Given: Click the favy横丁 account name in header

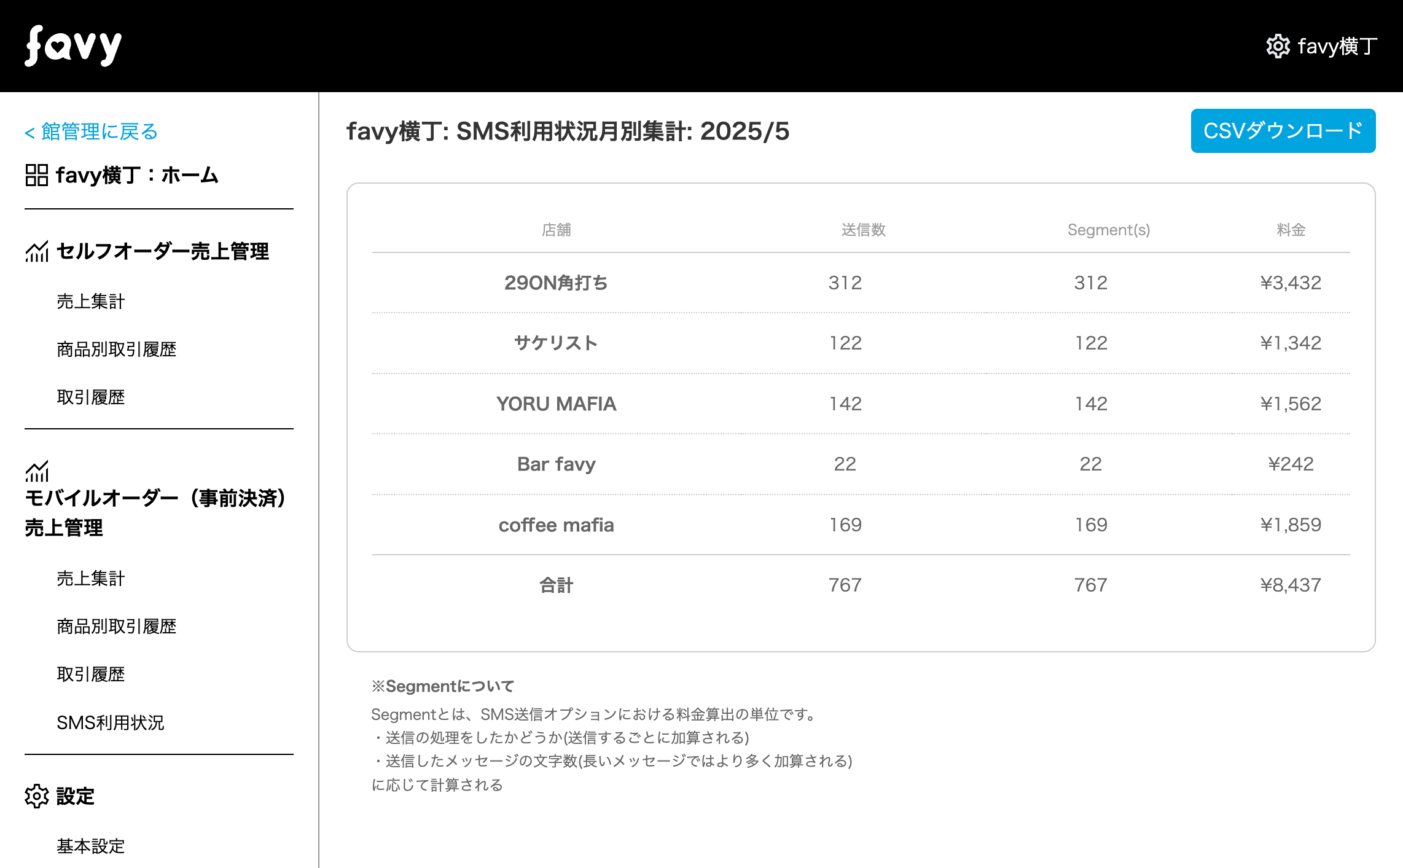Looking at the screenshot, I should [1337, 46].
